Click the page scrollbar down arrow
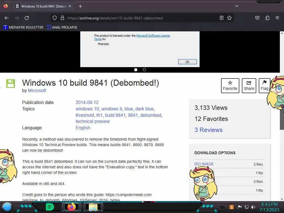Viewport: 284px width, 213px height. (x=282, y=199)
